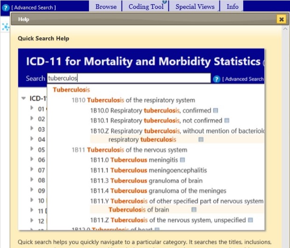Choose 1B10.0 Respiratory tuberculosis, confirmed

(151, 110)
